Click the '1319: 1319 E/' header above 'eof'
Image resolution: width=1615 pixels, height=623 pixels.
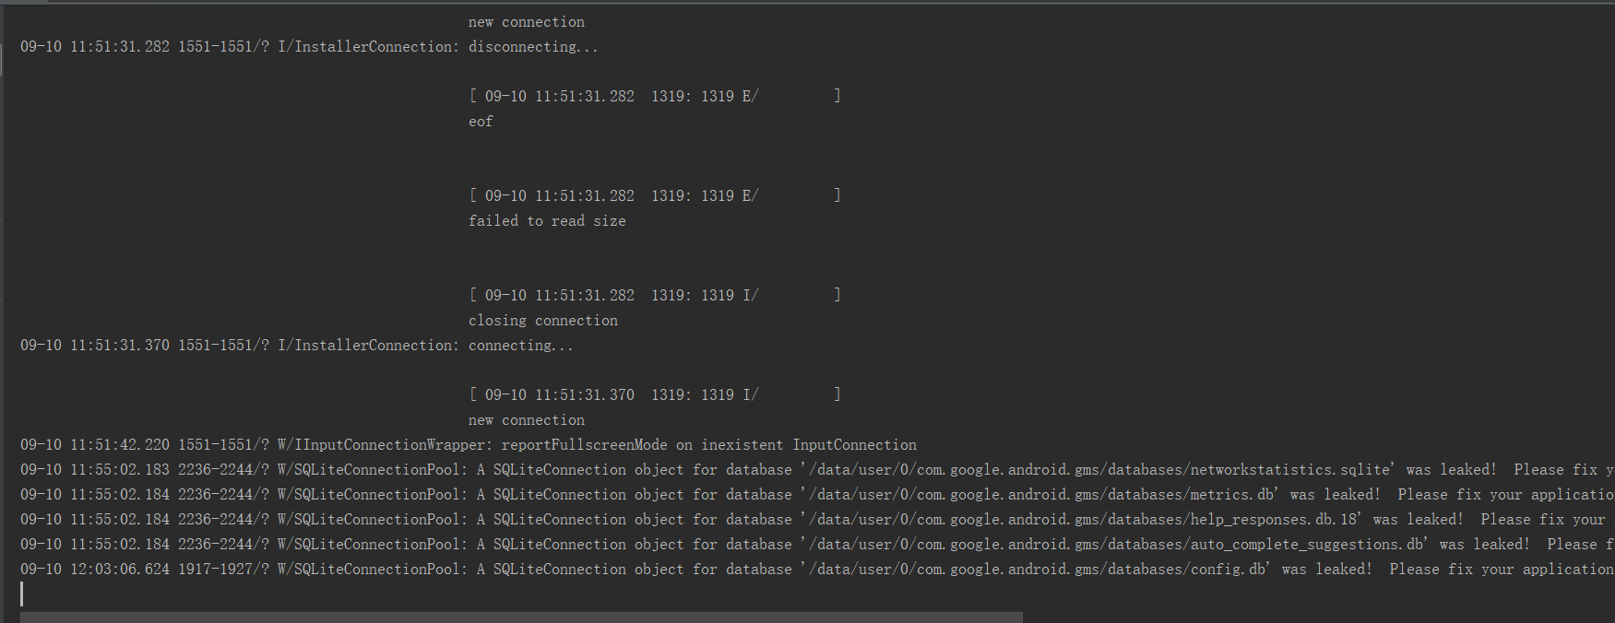tap(705, 97)
